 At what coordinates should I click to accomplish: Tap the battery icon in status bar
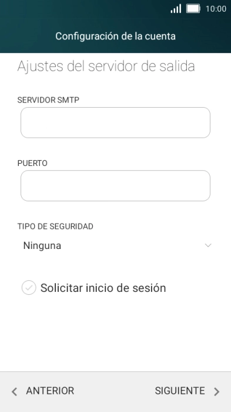193,9
